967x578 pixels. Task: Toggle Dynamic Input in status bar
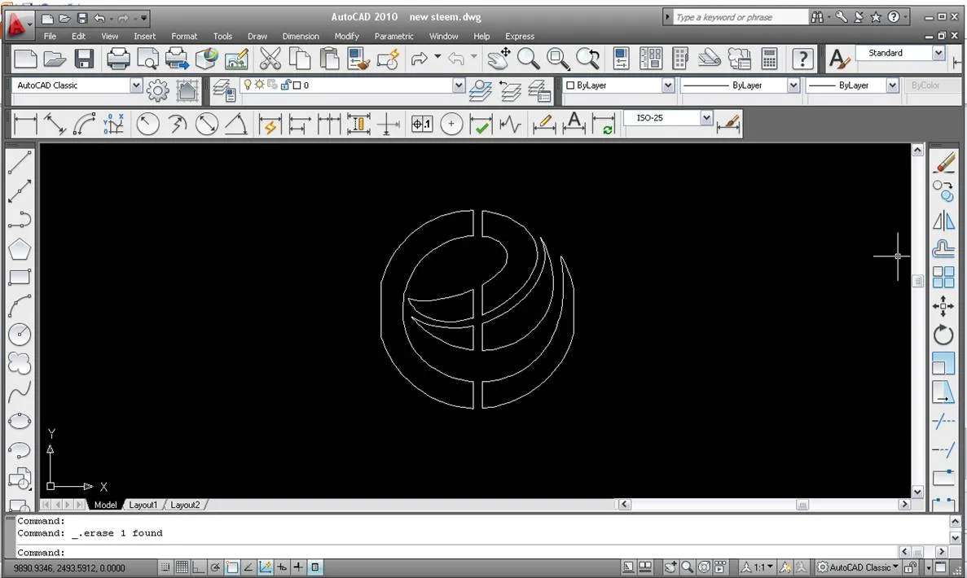point(282,567)
